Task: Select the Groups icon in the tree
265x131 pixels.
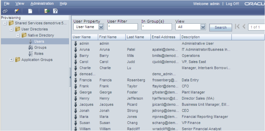Action: point(31,47)
